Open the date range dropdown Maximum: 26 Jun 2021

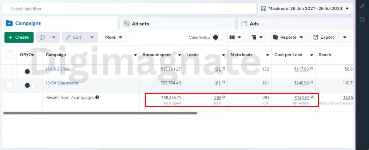click(x=305, y=9)
